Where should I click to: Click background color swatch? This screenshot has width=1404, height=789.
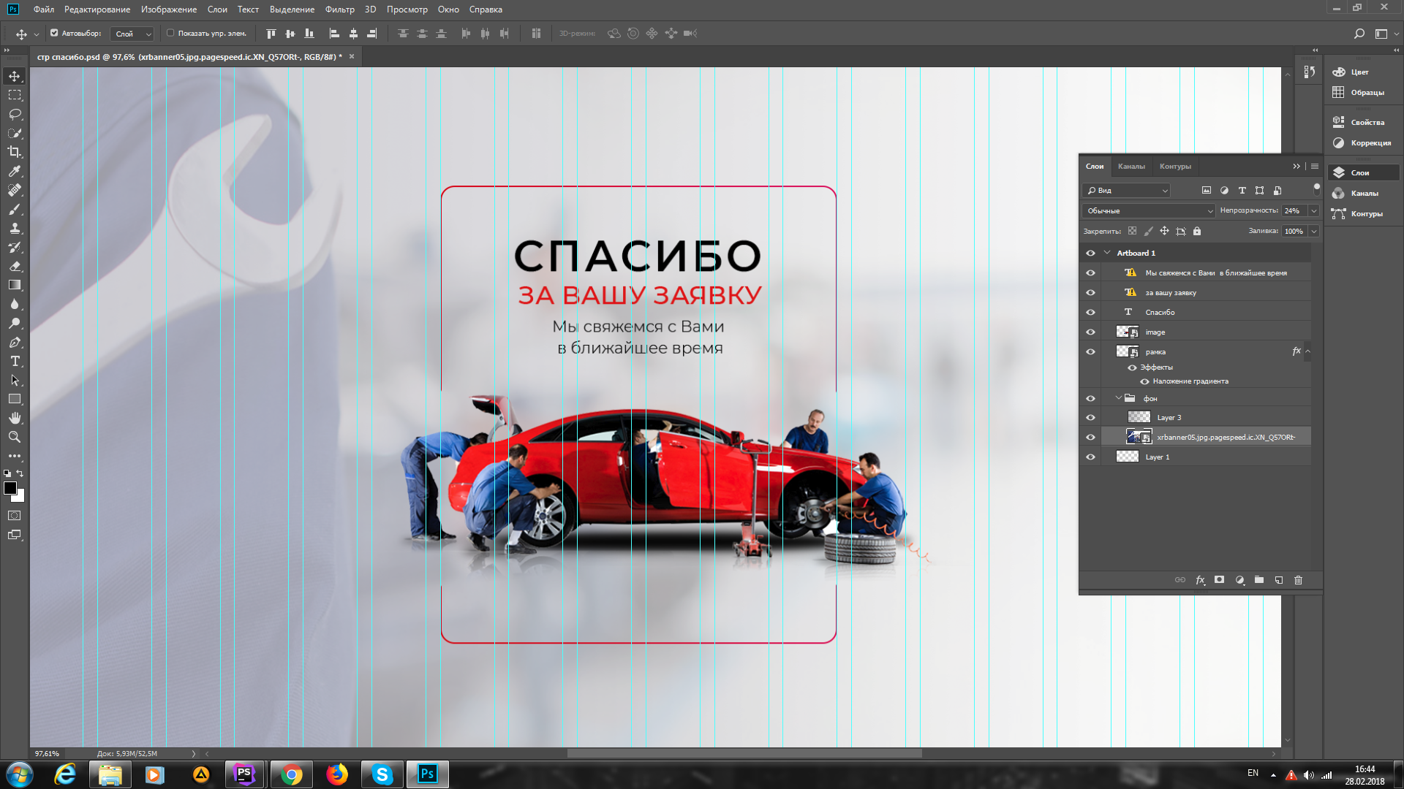pyautogui.click(x=20, y=498)
